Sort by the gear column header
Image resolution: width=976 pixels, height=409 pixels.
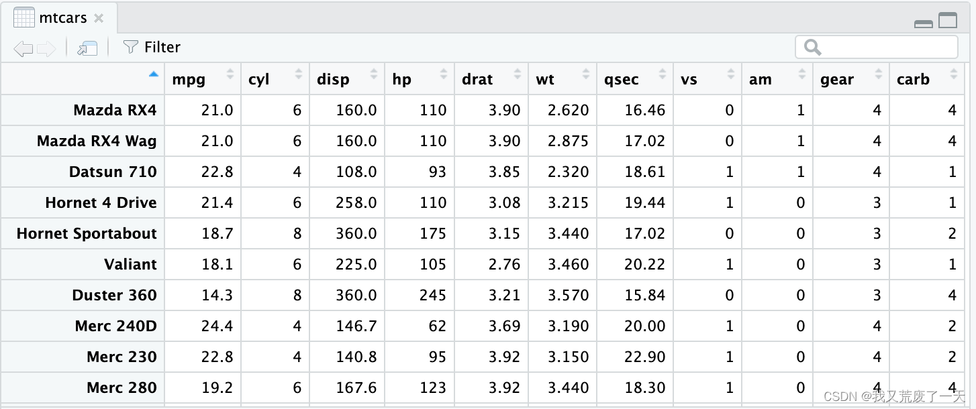851,79
